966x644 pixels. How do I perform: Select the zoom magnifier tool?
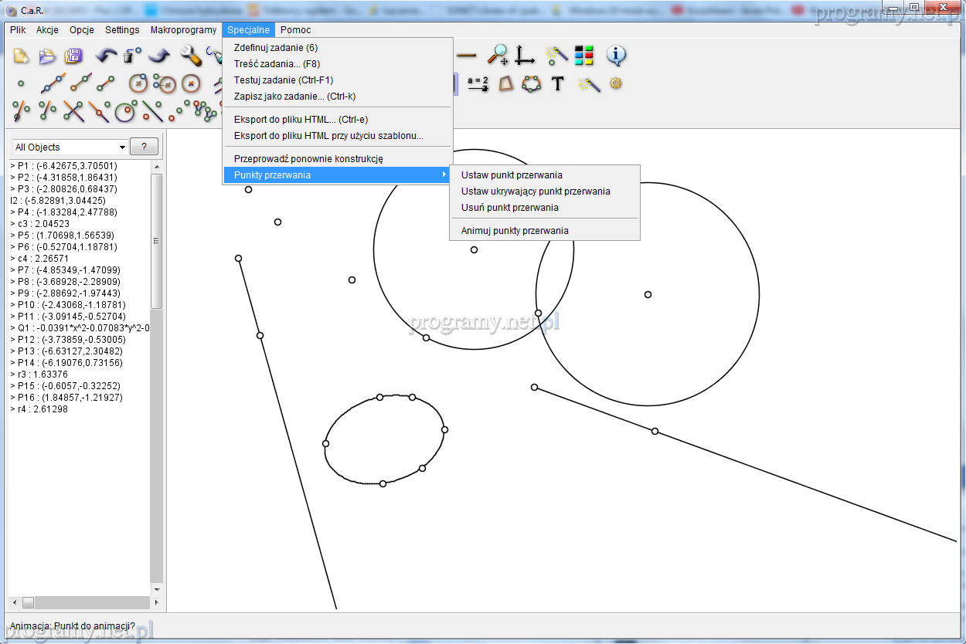497,56
